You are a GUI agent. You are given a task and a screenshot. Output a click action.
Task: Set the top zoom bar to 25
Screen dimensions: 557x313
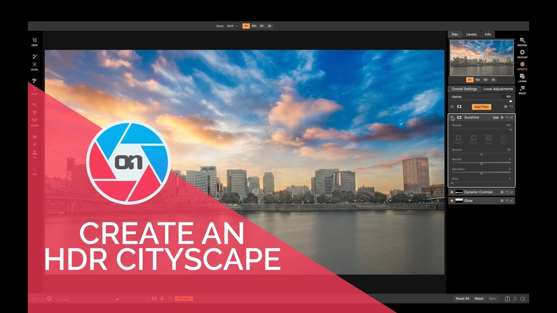coord(269,26)
